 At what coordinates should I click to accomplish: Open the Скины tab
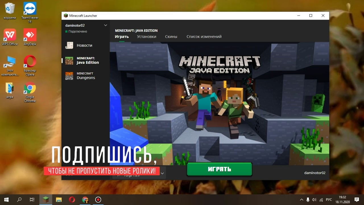pyautogui.click(x=171, y=36)
